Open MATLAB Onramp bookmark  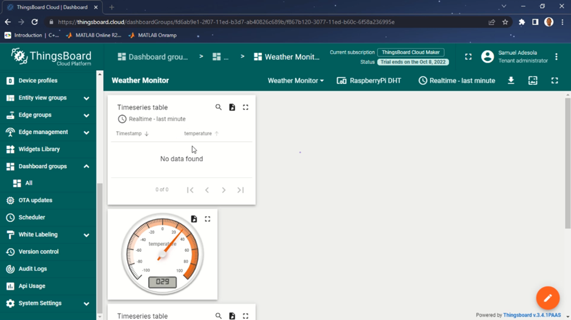(x=153, y=35)
